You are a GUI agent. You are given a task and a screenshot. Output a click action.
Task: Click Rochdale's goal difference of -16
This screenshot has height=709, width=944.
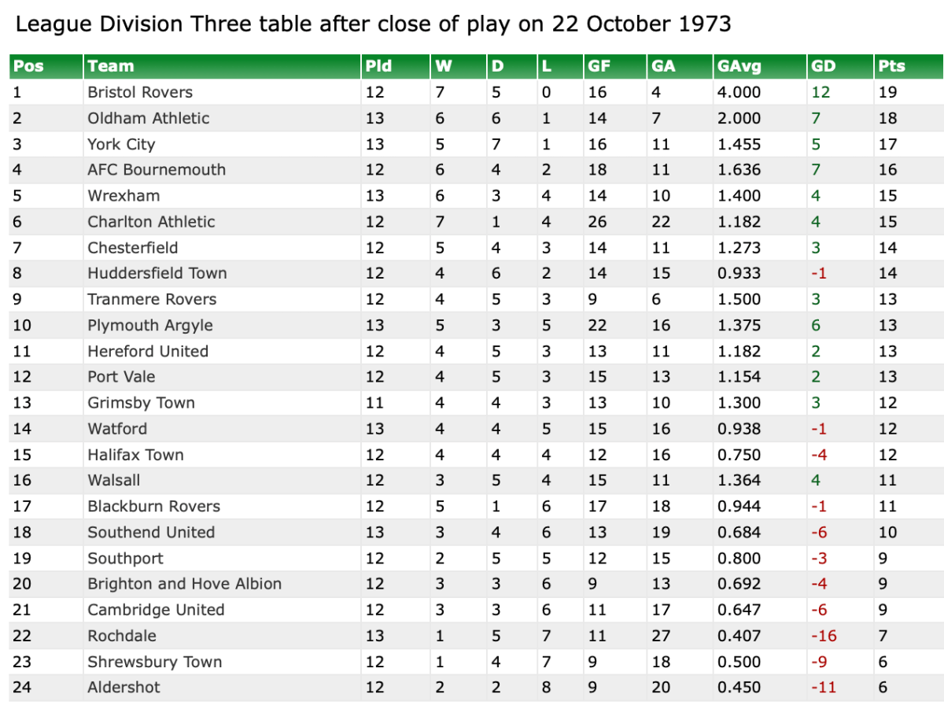point(824,636)
